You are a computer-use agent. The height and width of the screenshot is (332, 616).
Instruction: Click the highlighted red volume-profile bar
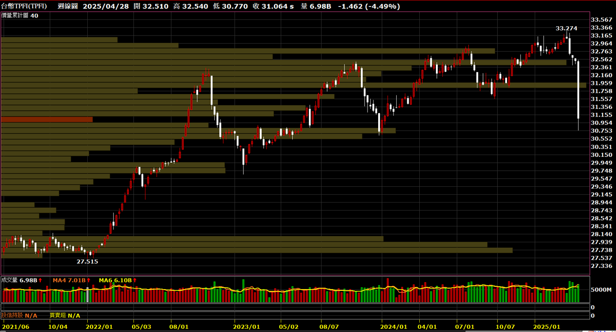47,119
